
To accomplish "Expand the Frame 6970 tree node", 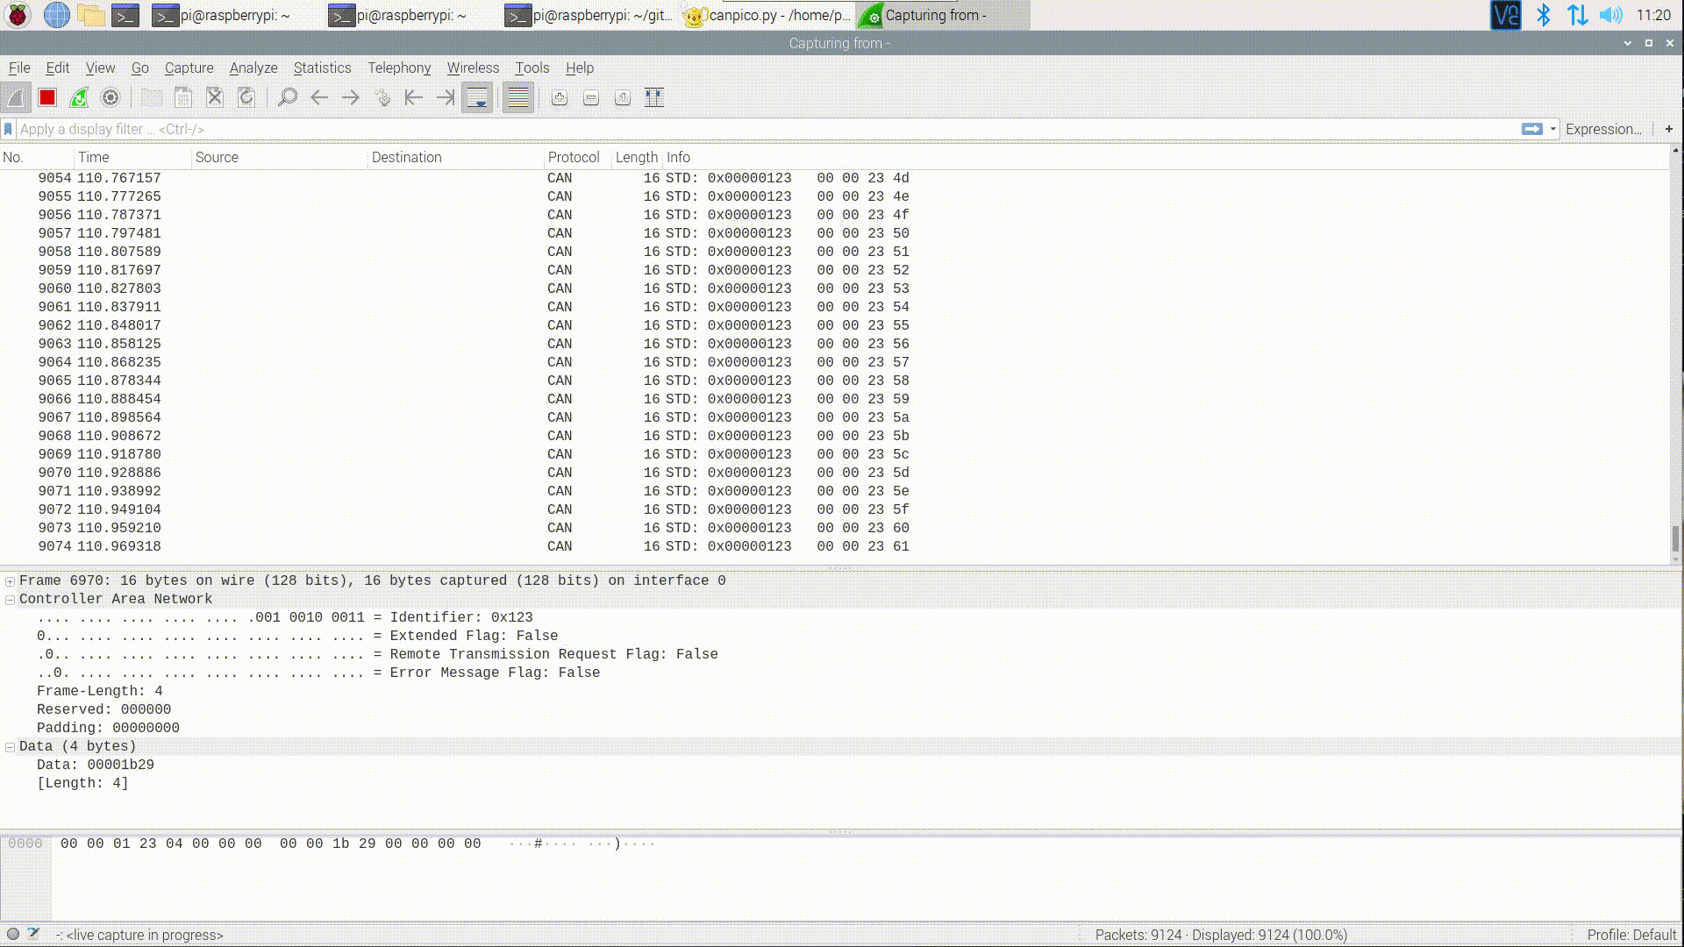I will click(11, 580).
